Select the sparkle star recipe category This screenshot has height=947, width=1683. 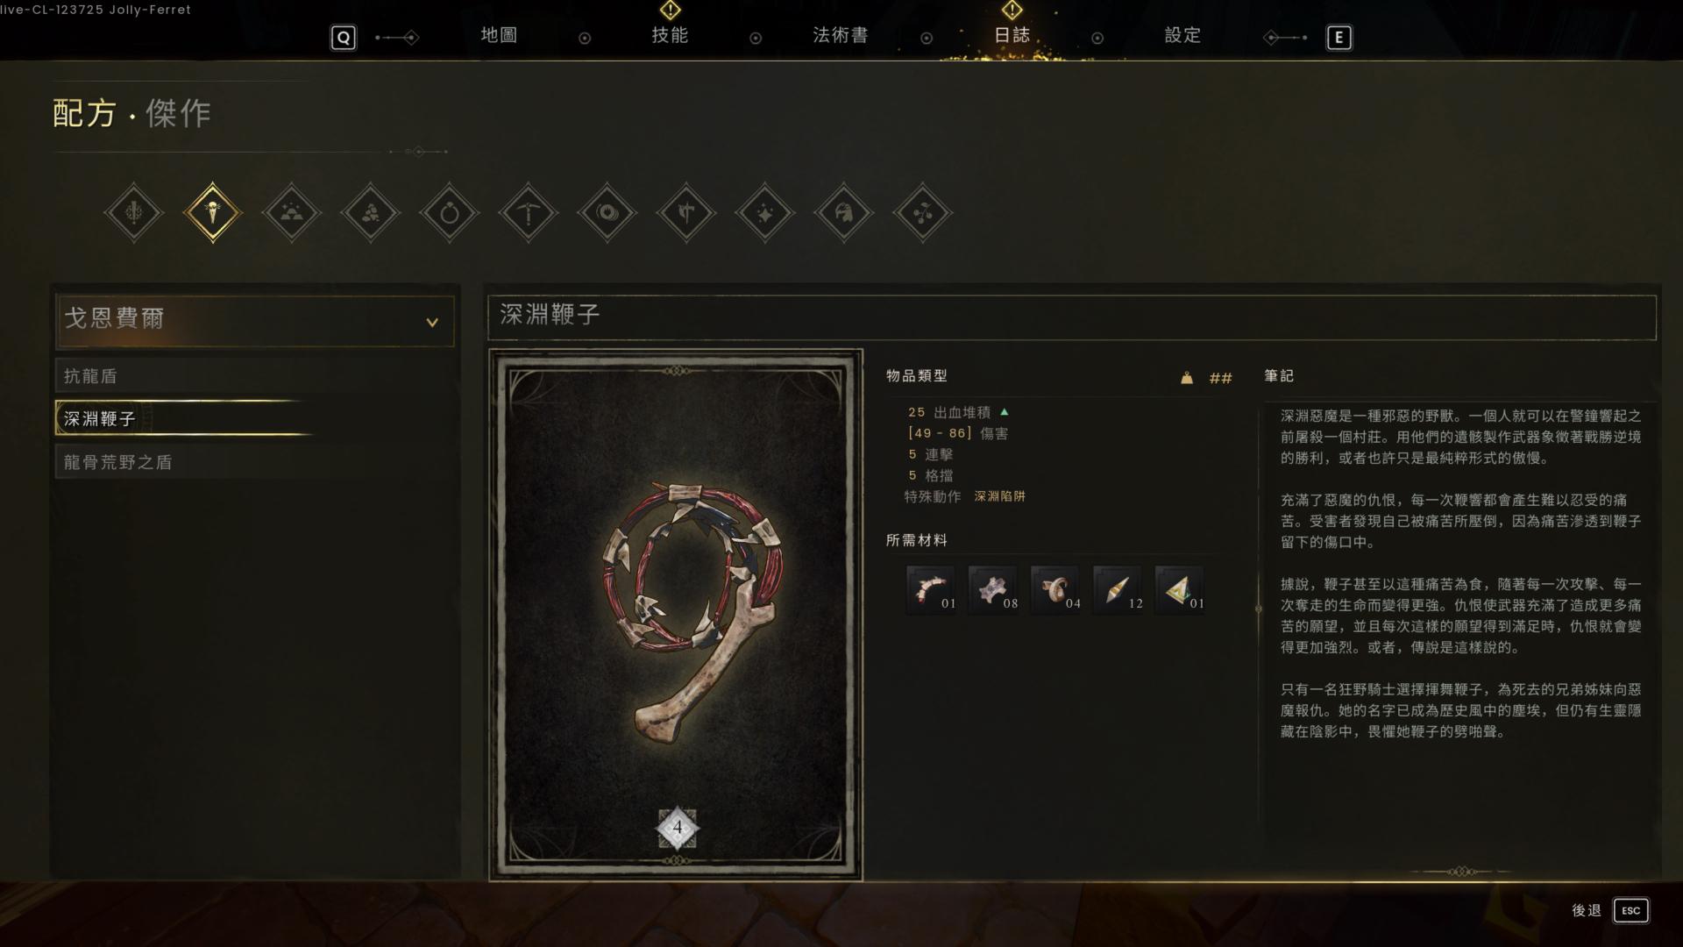(x=765, y=213)
